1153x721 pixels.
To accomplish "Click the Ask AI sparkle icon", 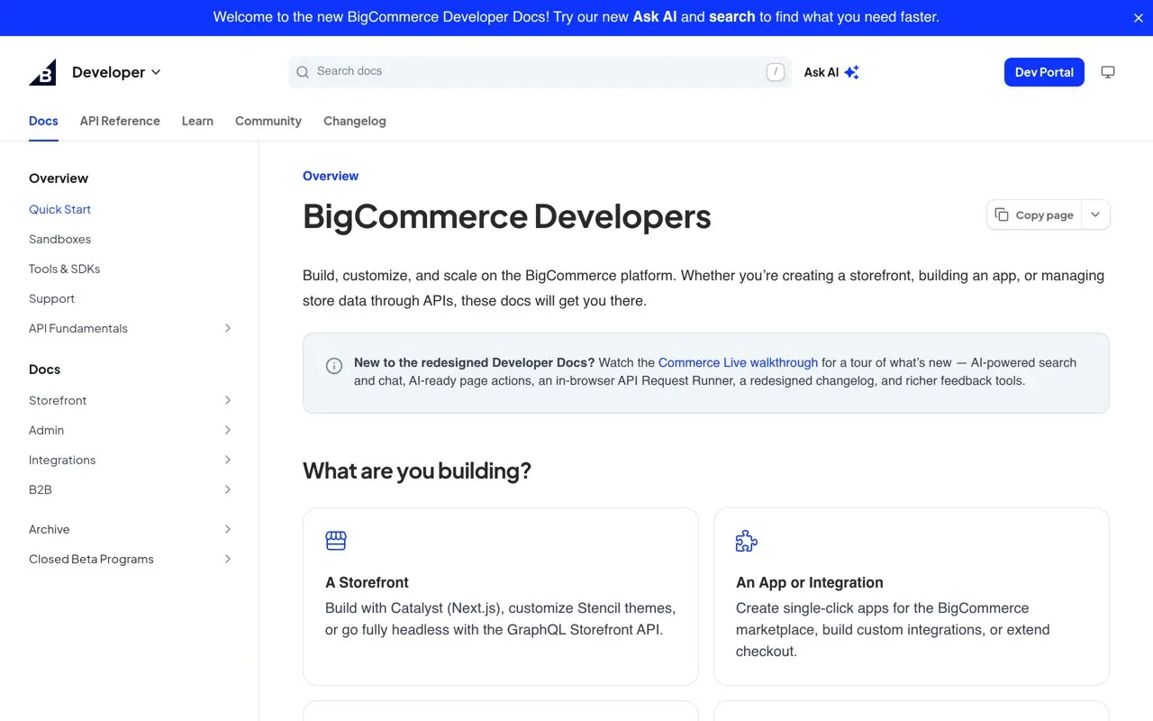I will [x=851, y=72].
